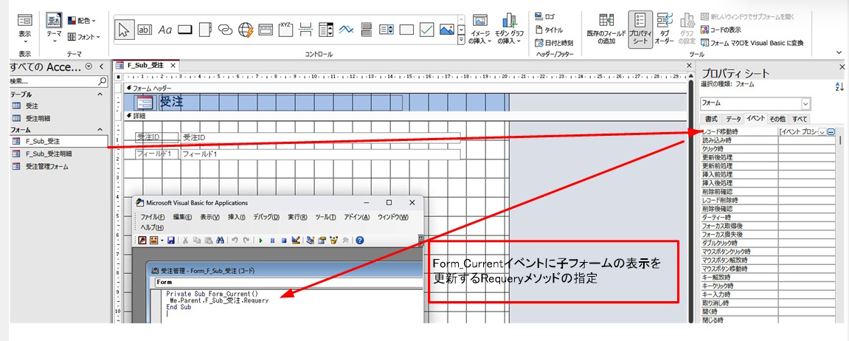The width and height of the screenshot is (849, 341).
Task: Click フォームマクロをVisual Basicに変換
Action: click(x=752, y=43)
